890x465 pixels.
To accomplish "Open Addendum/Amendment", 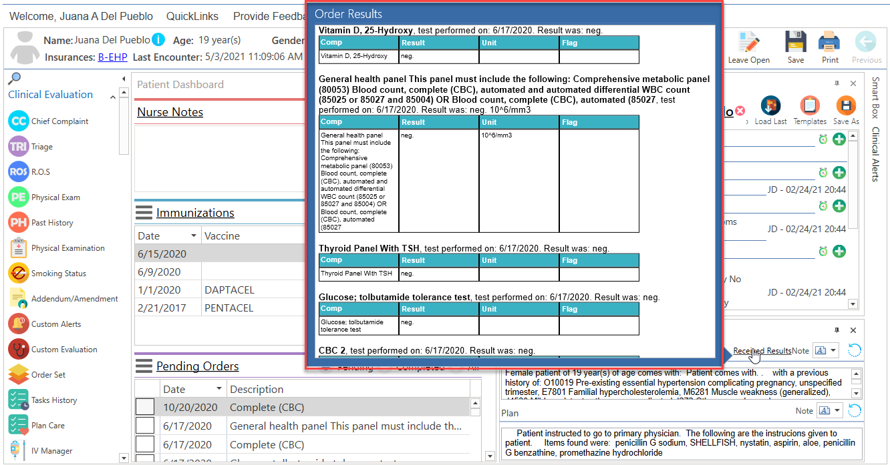I will coord(63,299).
